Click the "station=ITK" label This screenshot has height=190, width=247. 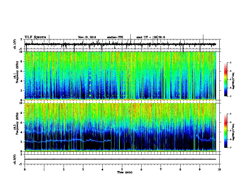coord(115,37)
